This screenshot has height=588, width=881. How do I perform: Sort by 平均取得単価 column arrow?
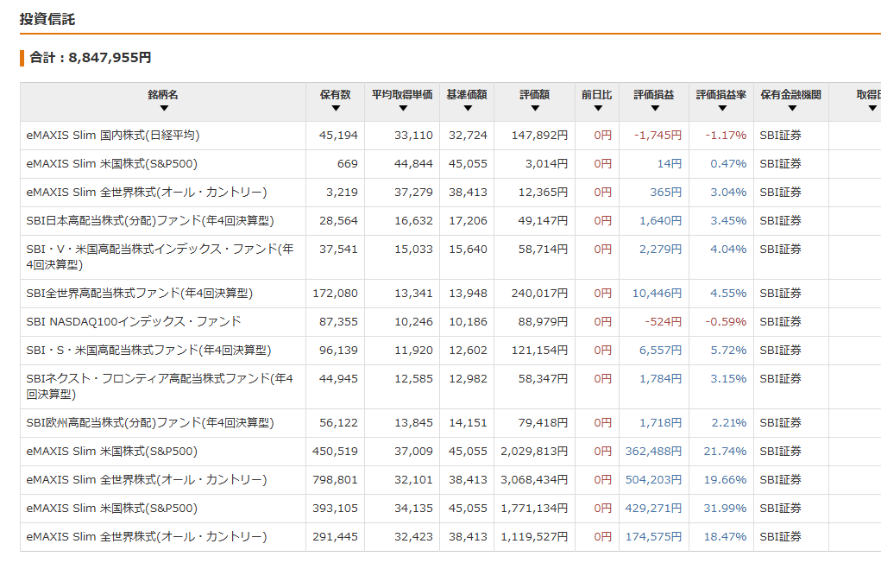click(403, 109)
